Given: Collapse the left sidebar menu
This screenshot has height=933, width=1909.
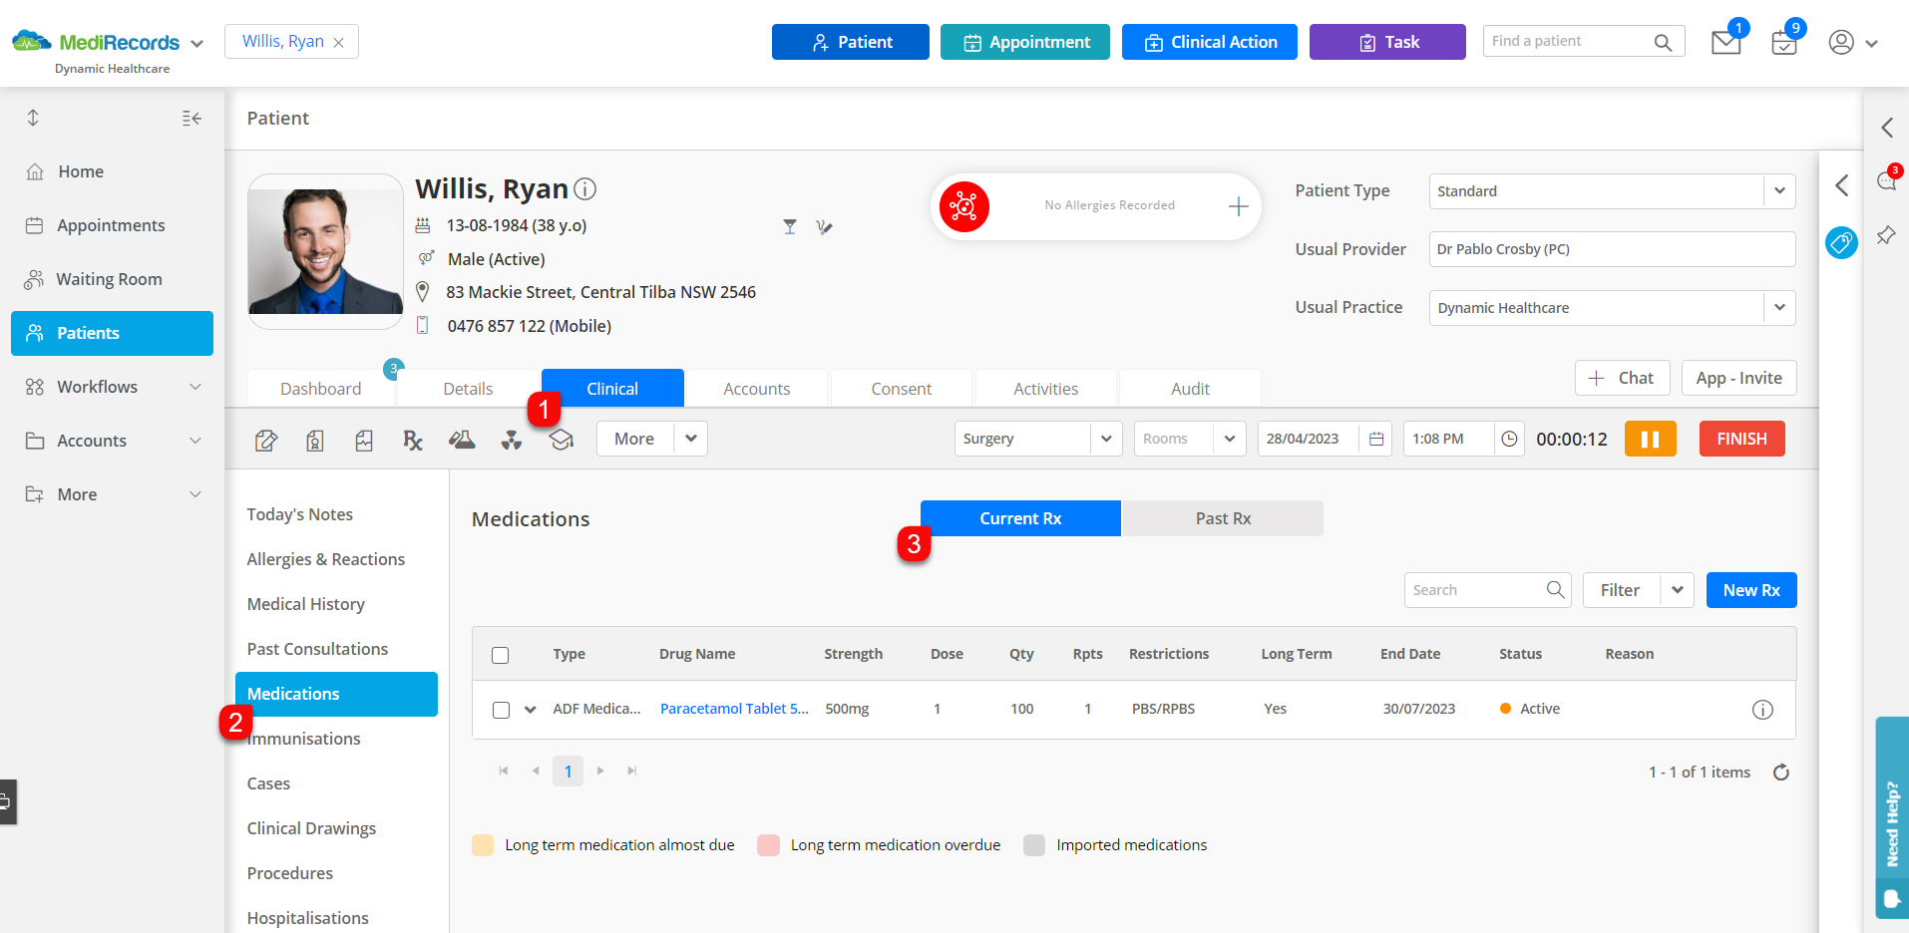Looking at the screenshot, I should point(191,119).
